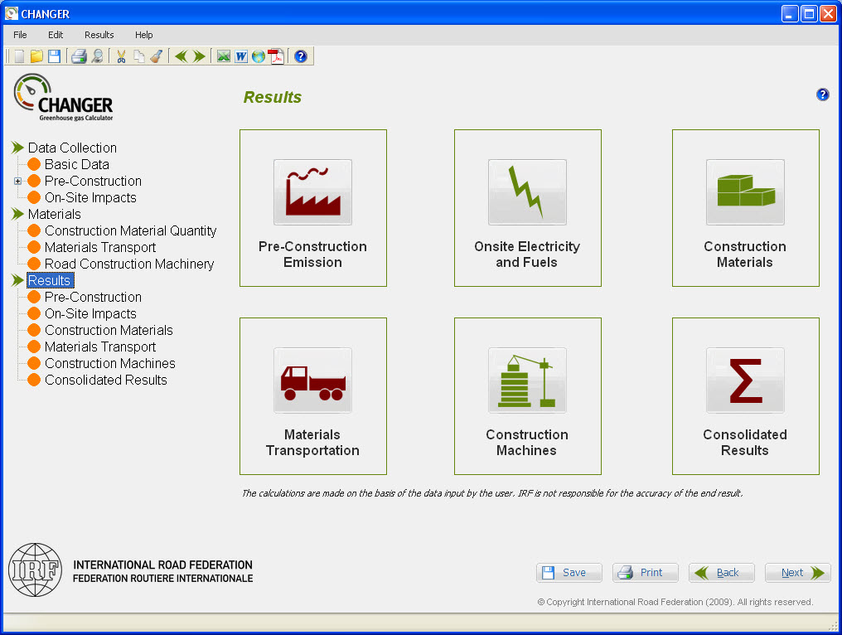Click the CHANGER logo

63,98
